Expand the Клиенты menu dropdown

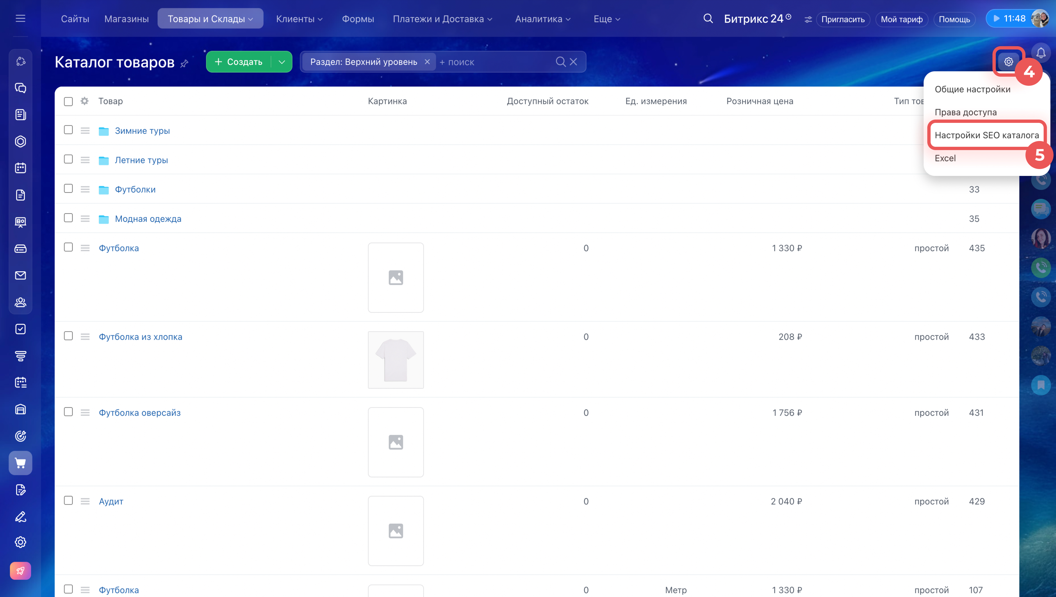(x=299, y=19)
